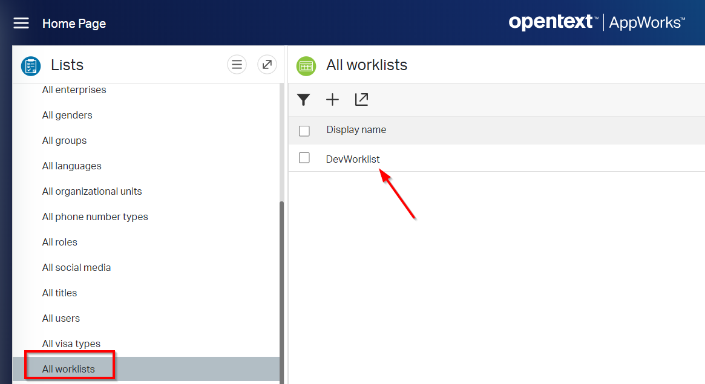
Task: Click the filter icon in All worklists toolbar
Action: point(304,100)
